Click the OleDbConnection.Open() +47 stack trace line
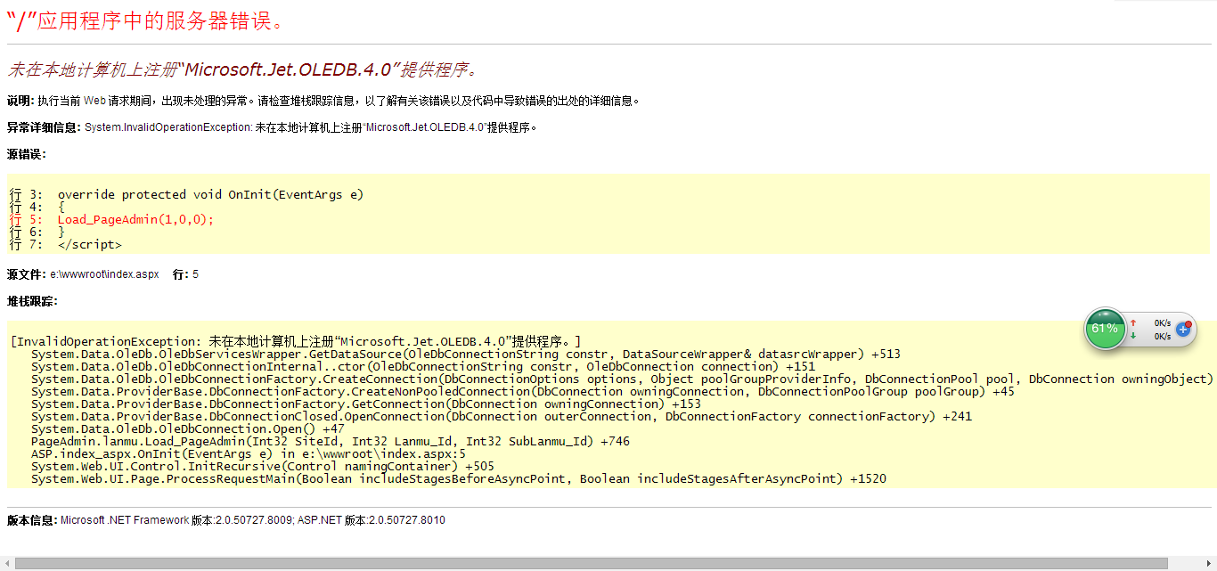This screenshot has width=1217, height=571. click(x=187, y=428)
